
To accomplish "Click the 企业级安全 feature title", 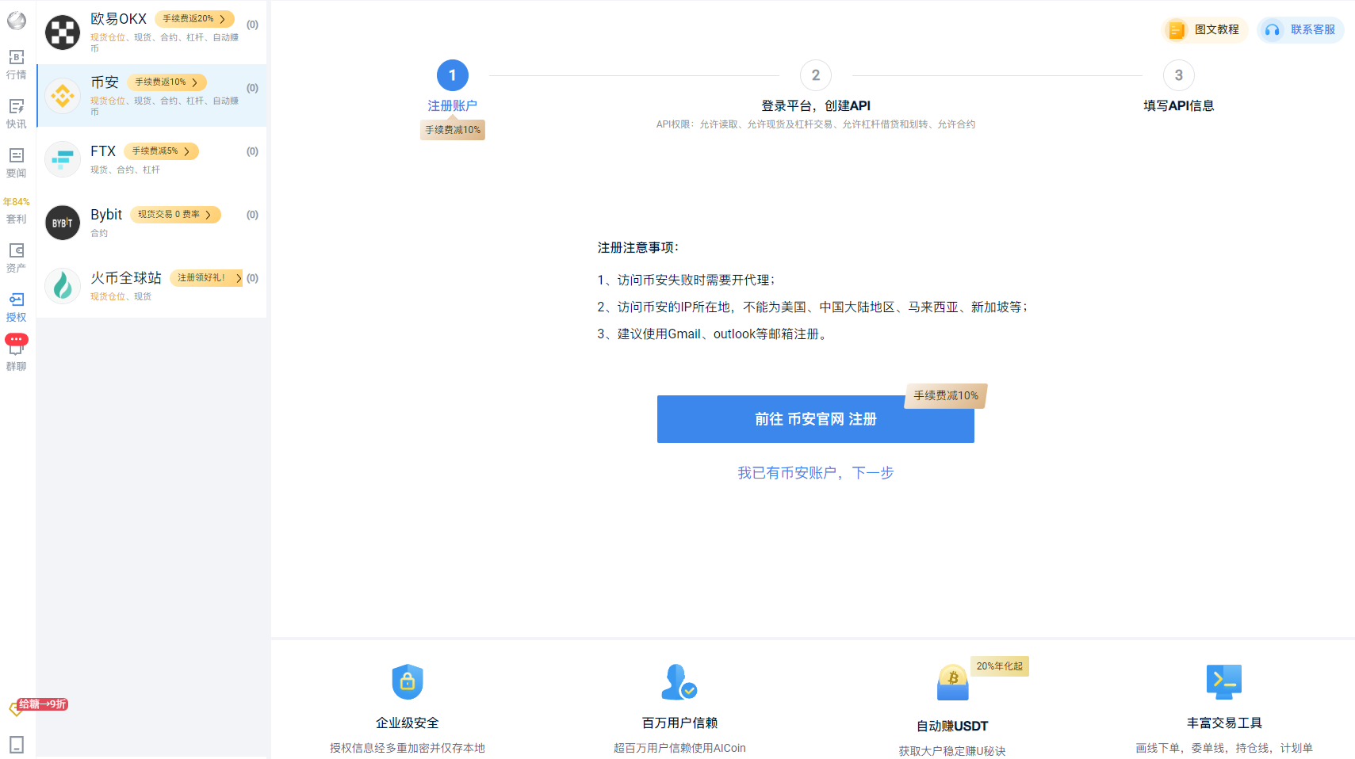I will (408, 723).
